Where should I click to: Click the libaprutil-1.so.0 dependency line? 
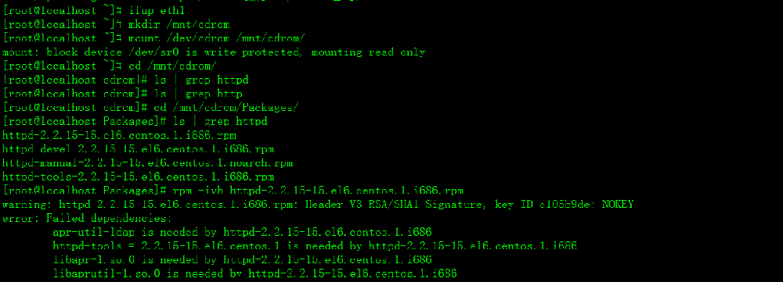pos(254,273)
